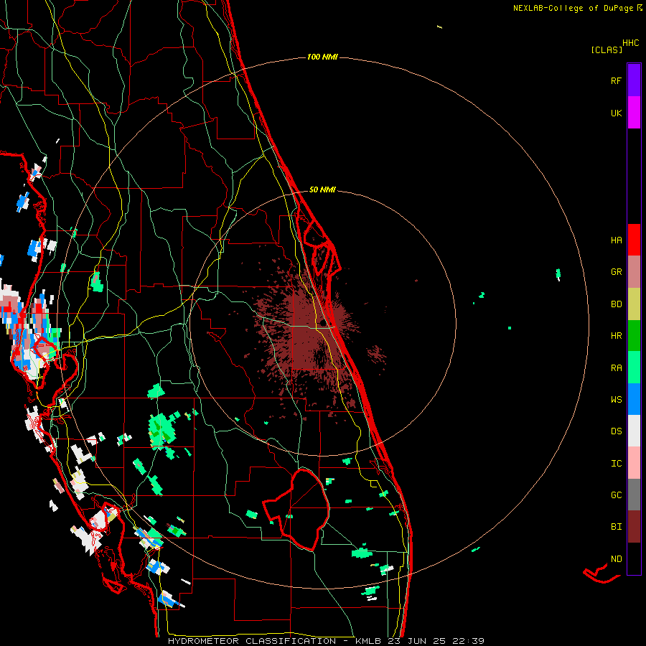
Task: Click the ND legend label
Action: [616, 558]
